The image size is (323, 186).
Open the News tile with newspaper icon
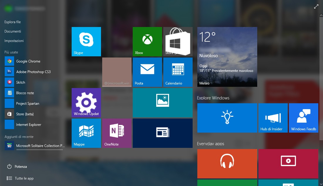[162, 133]
